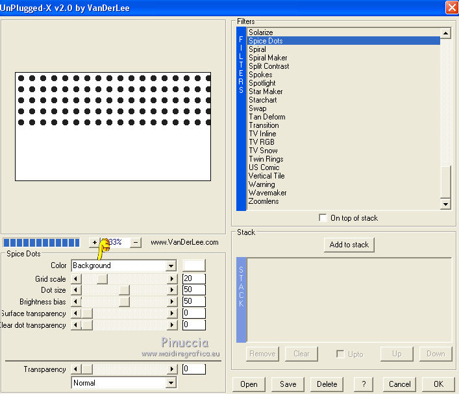
Task: Click the Clear stack button
Action: 301,354
